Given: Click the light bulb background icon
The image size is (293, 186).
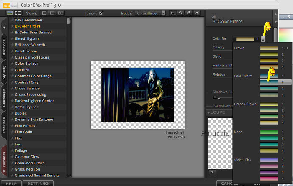Looking at the screenshot, I should pyautogui.click(x=197, y=13).
